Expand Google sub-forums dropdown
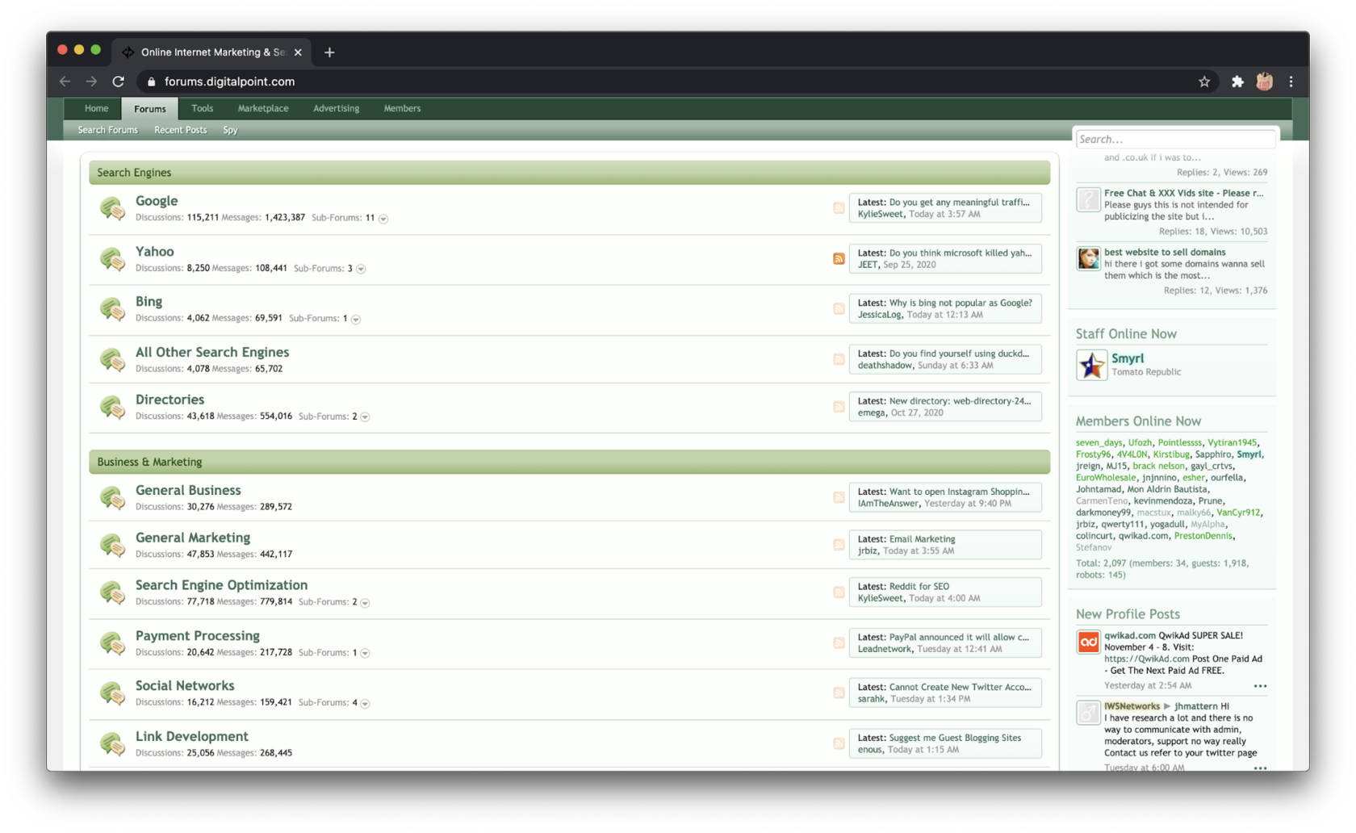The height and width of the screenshot is (833, 1356). click(383, 219)
